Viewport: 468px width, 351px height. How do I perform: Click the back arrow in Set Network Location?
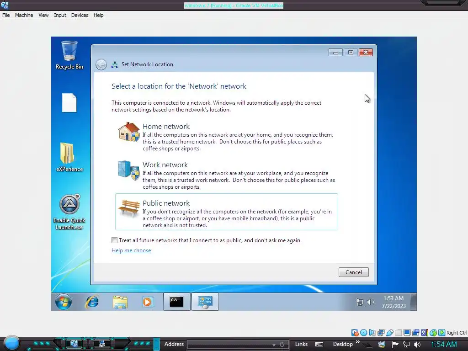coord(101,64)
